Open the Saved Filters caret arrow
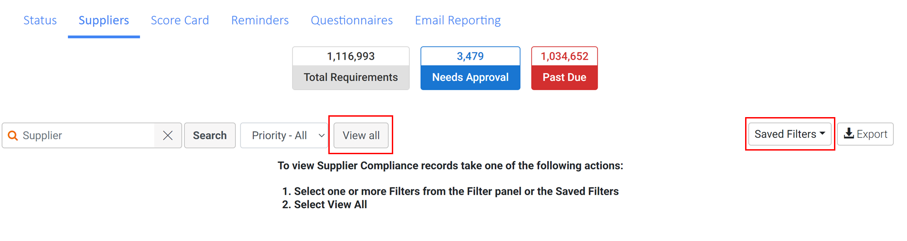 [822, 133]
